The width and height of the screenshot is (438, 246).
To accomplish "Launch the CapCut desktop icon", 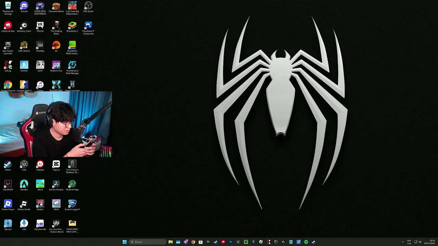I will click(56, 165).
